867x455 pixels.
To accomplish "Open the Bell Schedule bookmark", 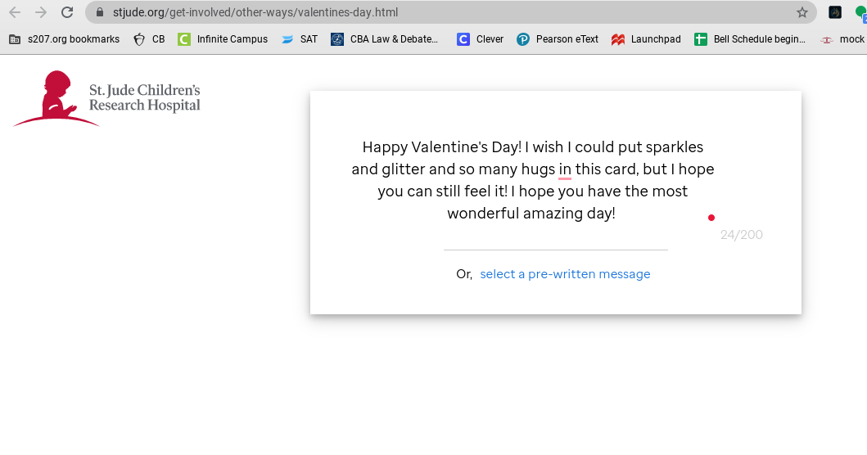I will click(x=750, y=39).
